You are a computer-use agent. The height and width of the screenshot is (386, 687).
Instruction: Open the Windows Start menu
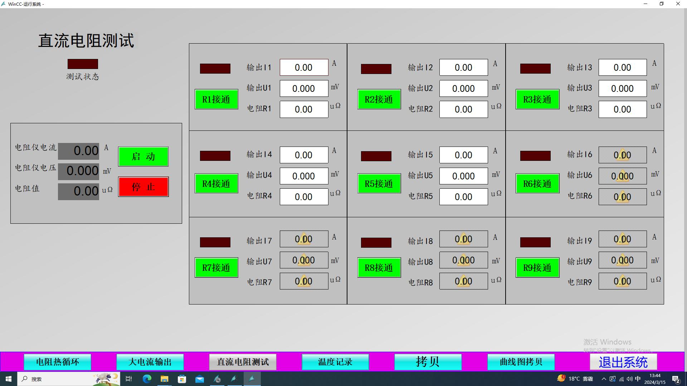[9, 379]
